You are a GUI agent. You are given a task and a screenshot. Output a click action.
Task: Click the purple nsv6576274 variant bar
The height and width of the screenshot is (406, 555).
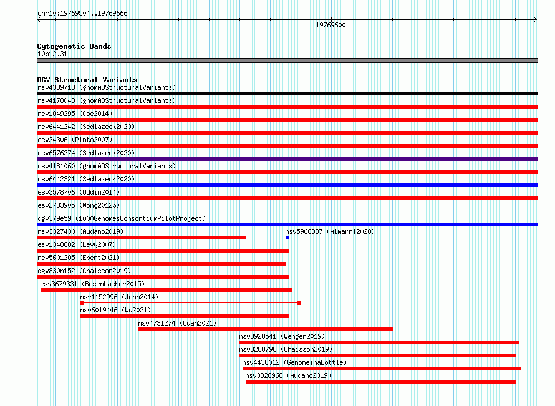click(287, 159)
